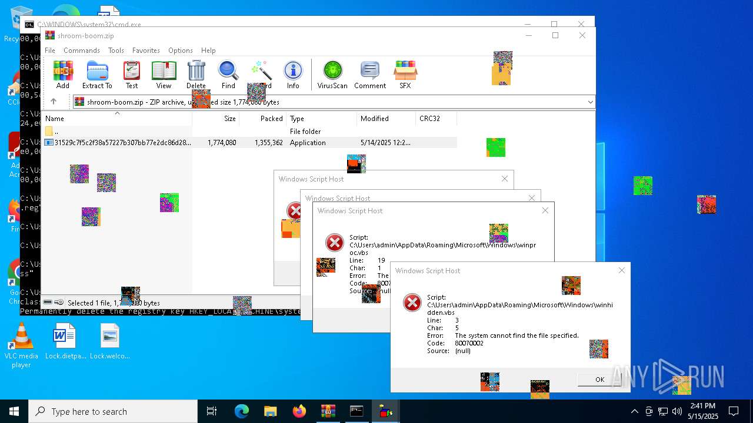The height and width of the screenshot is (423, 753).
Task: Open the Find magnifier tool
Action: (x=228, y=75)
